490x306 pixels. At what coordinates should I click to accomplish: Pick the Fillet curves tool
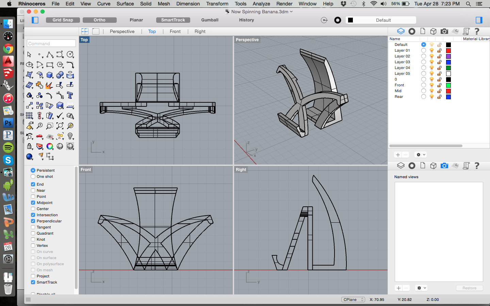[70, 65]
